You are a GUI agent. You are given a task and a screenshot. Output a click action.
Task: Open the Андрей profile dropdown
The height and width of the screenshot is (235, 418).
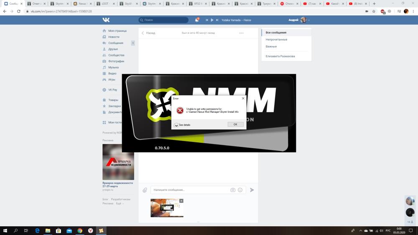299,20
